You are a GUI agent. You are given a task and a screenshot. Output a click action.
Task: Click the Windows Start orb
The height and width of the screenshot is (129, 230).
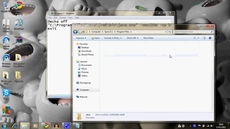(x=5, y=126)
